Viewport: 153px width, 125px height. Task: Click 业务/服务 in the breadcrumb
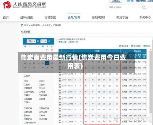[x=35, y=25]
